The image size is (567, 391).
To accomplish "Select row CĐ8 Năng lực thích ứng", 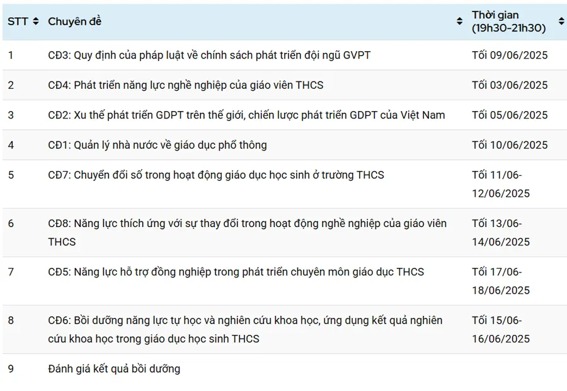I will (x=285, y=233).
